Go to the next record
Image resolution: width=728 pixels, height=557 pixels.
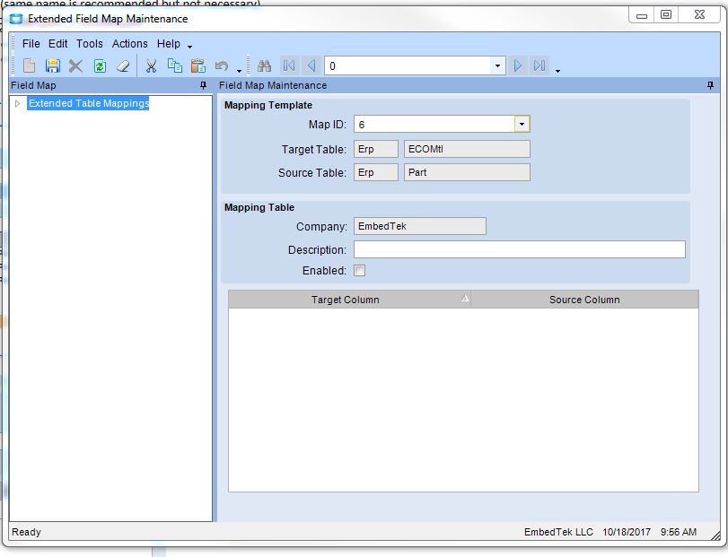pyautogui.click(x=518, y=65)
